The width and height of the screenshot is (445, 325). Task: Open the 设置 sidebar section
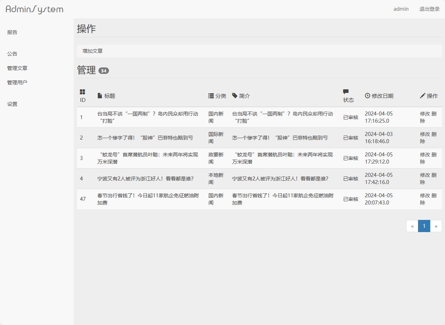(12, 104)
